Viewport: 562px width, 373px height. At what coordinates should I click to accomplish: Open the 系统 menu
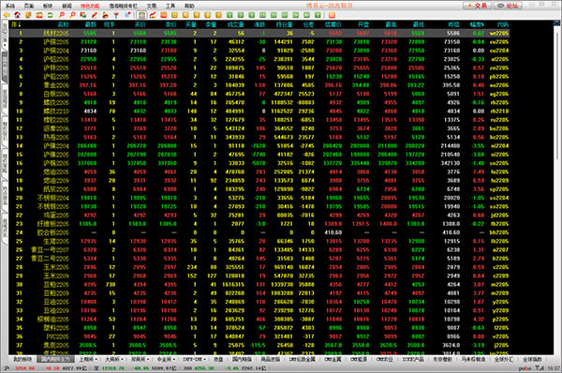[10, 6]
